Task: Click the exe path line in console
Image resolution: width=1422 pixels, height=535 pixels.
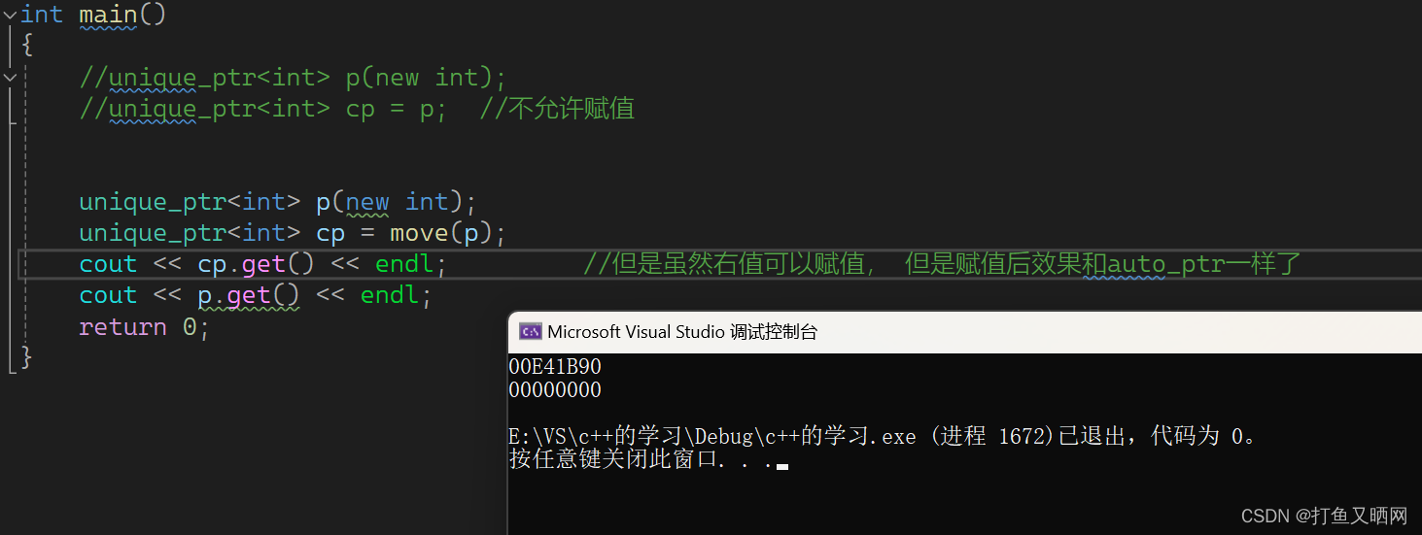Action: point(884,436)
